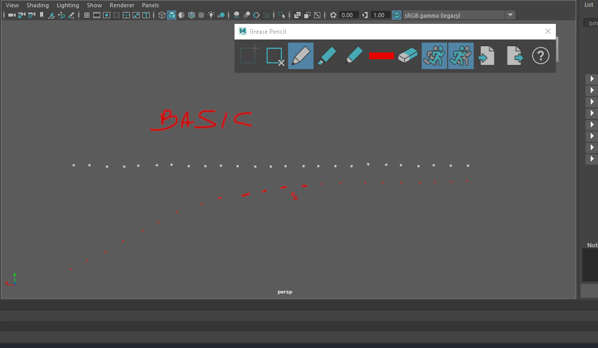Viewport: 598px width, 348px height.
Task: Delete the current Grease Pencil frame
Action: (x=275, y=56)
